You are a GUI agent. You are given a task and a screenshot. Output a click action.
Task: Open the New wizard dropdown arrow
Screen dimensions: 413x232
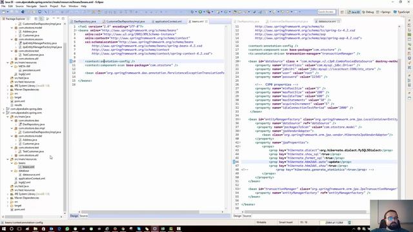click(x=7, y=12)
